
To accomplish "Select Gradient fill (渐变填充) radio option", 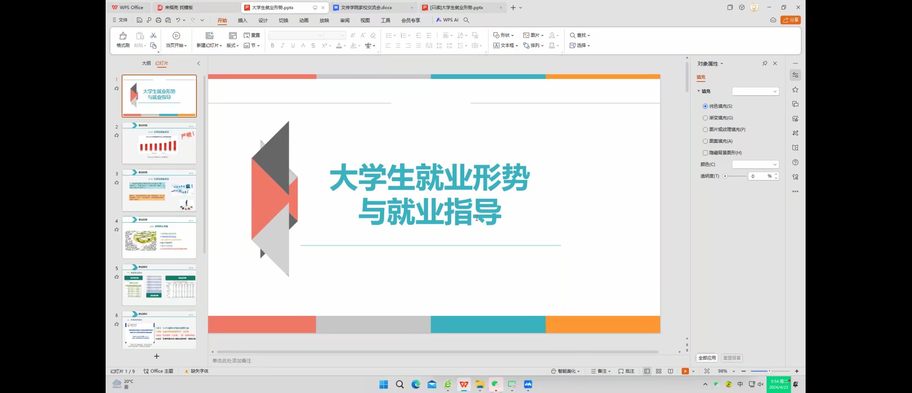I will [x=705, y=118].
